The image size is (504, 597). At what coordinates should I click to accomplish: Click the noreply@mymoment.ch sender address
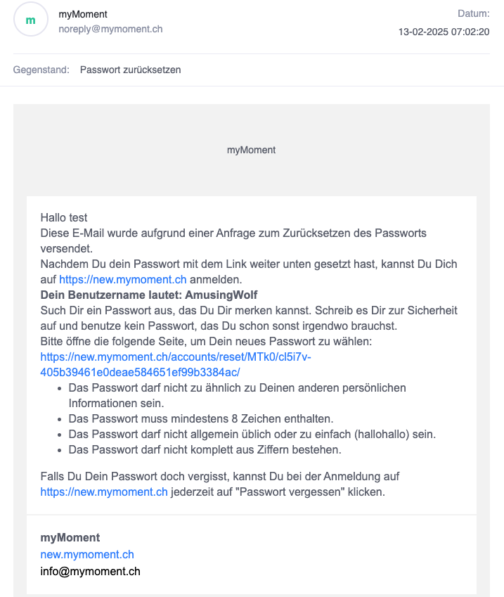click(x=110, y=30)
